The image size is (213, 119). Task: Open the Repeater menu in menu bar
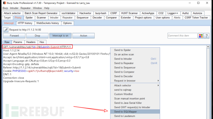click(26, 8)
